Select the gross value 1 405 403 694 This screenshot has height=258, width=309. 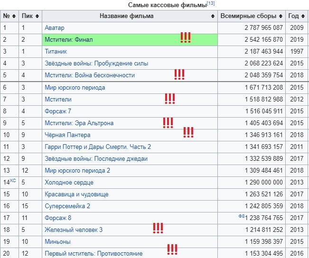click(x=264, y=123)
